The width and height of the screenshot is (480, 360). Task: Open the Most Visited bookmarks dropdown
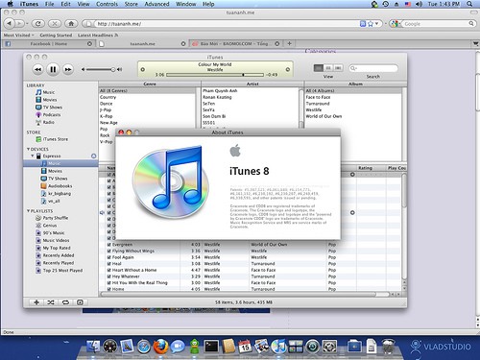tap(19, 36)
